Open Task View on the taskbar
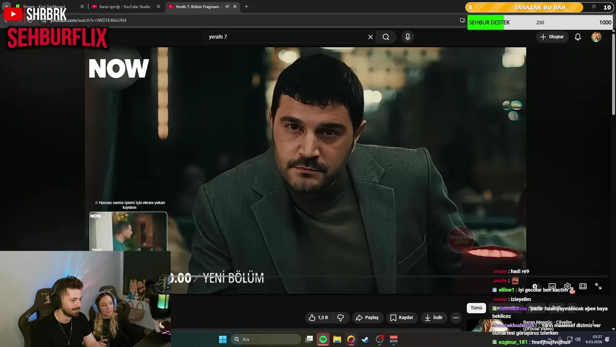 tap(309, 339)
